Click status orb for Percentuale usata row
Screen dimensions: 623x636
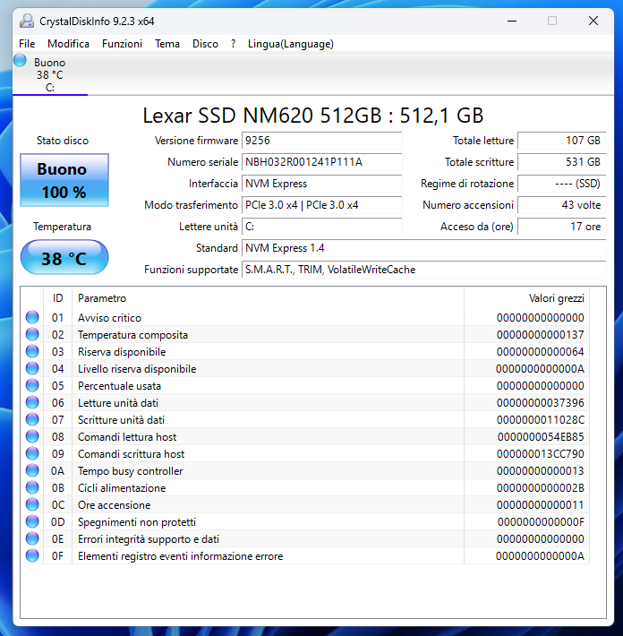(32, 385)
